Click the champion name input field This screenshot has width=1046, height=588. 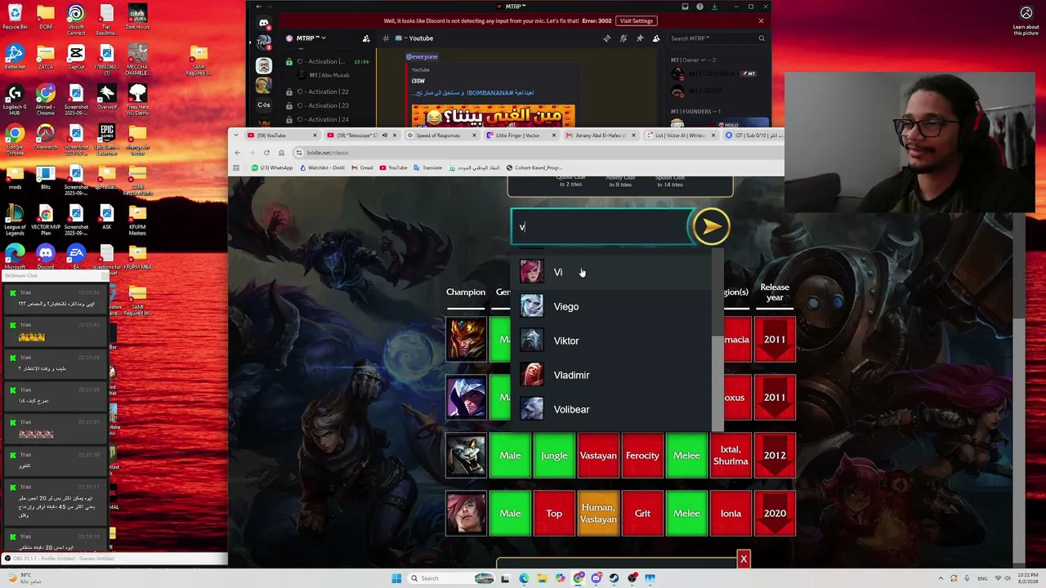pyautogui.click(x=602, y=227)
